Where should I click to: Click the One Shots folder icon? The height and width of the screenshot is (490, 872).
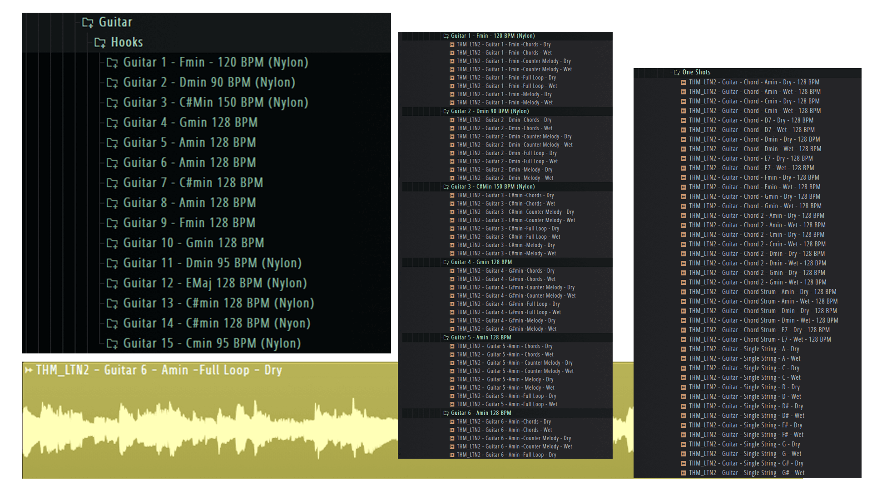pos(676,72)
